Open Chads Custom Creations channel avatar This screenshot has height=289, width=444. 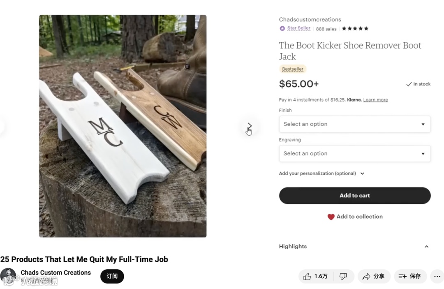tap(8, 275)
